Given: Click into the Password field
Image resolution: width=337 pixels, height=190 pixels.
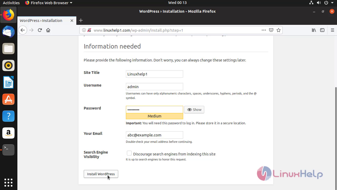Looking at the screenshot, I should (x=154, y=110).
